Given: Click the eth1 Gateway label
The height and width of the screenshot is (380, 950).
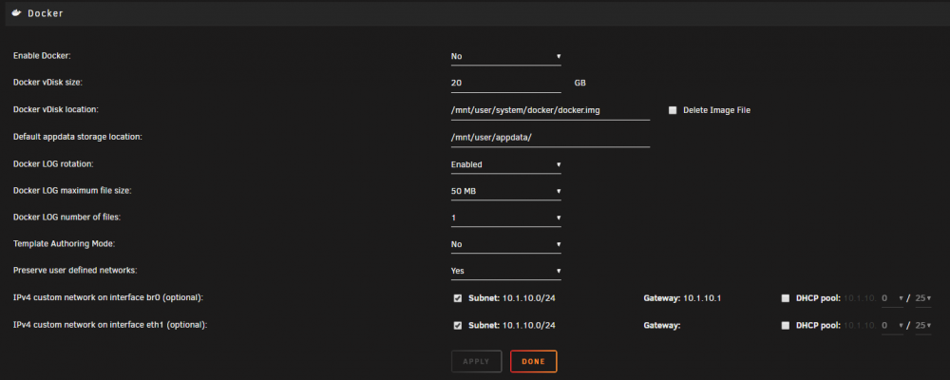Looking at the screenshot, I should click(662, 326).
